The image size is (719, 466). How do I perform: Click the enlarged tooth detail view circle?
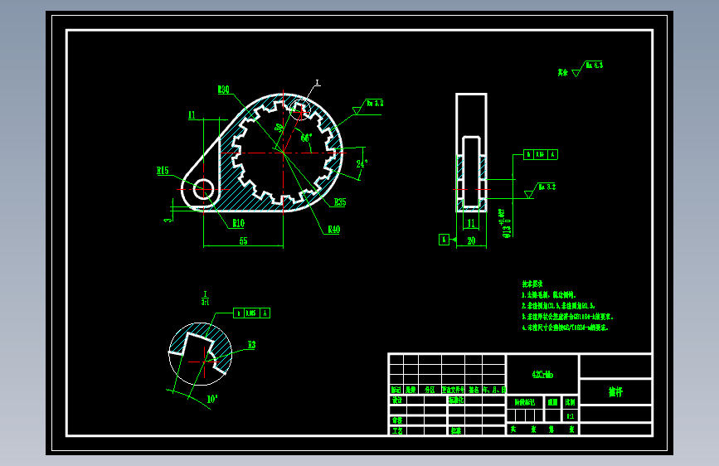(x=201, y=353)
